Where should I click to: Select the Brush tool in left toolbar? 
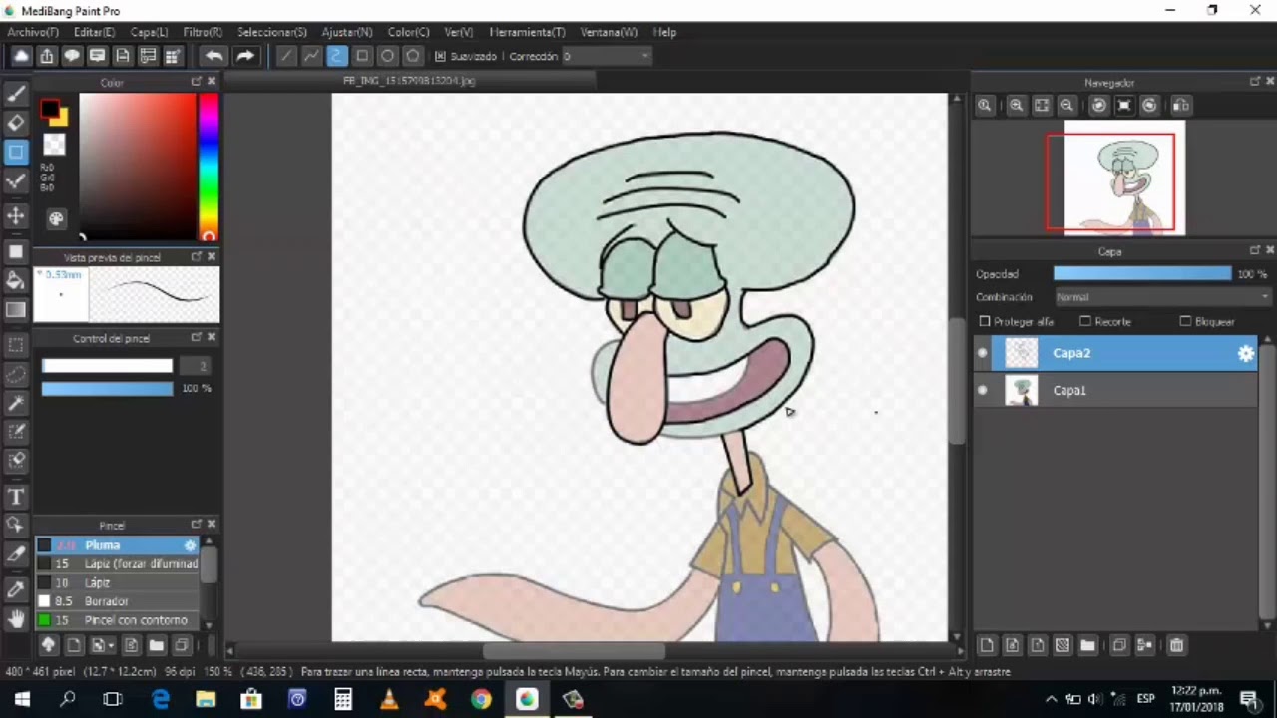coord(16,95)
